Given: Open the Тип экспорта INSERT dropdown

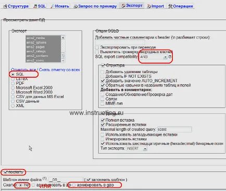Looking at the screenshot, I should tap(136, 149).
